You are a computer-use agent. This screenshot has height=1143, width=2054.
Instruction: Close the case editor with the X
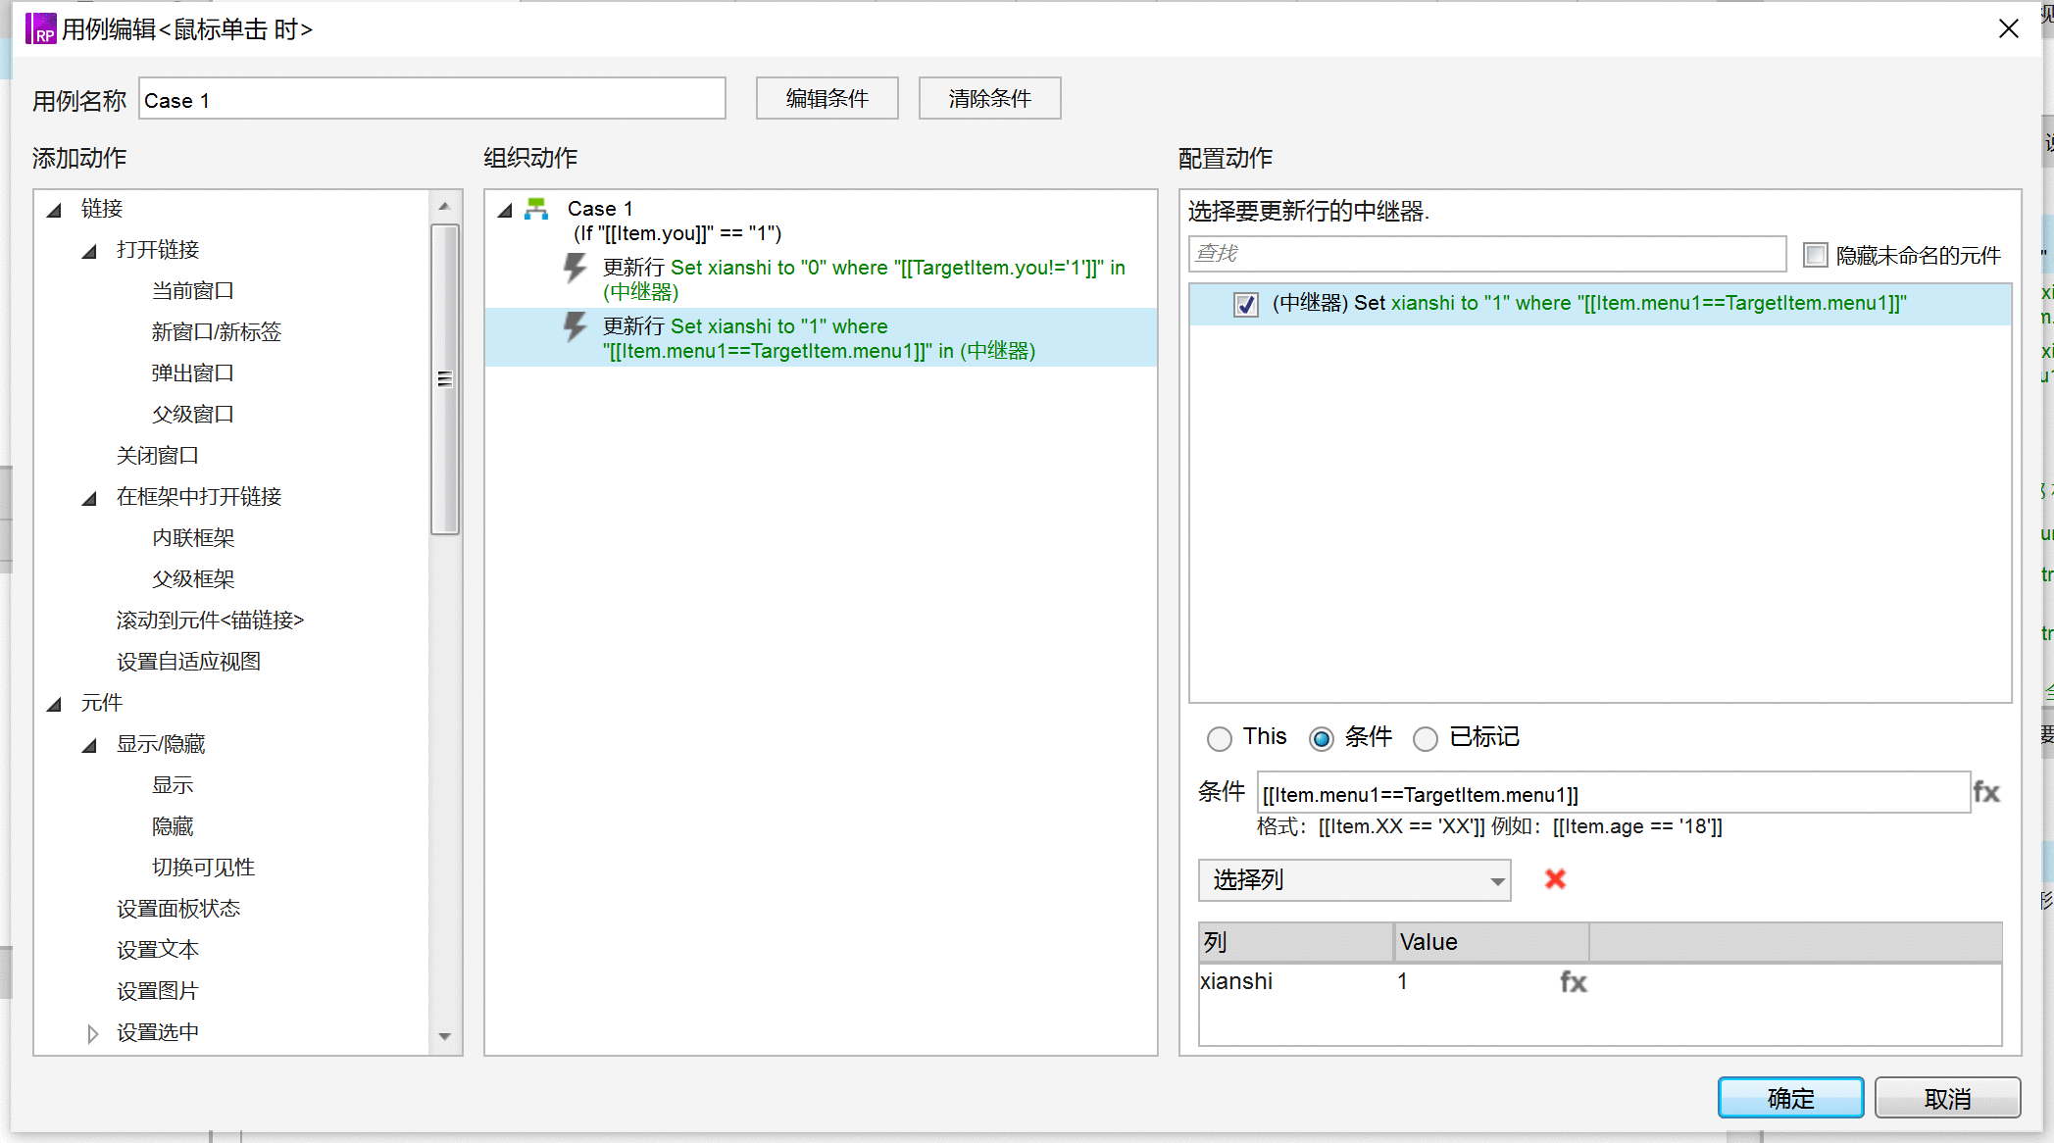(2008, 28)
